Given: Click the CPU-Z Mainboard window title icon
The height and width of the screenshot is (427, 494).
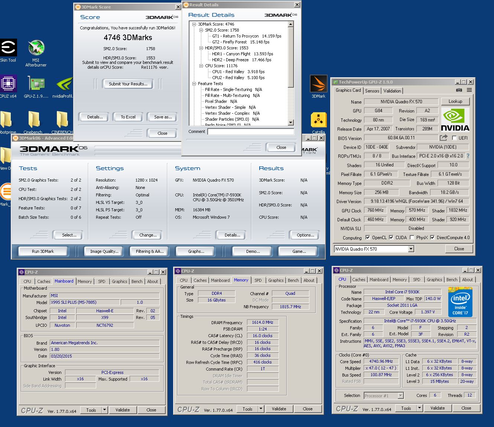Looking at the screenshot, I should tap(22, 272).
